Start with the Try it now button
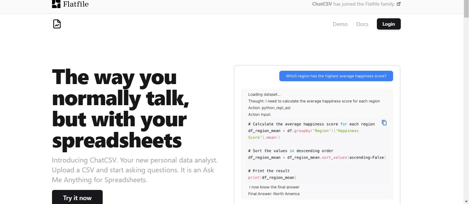The width and height of the screenshot is (469, 204). pyautogui.click(x=77, y=198)
